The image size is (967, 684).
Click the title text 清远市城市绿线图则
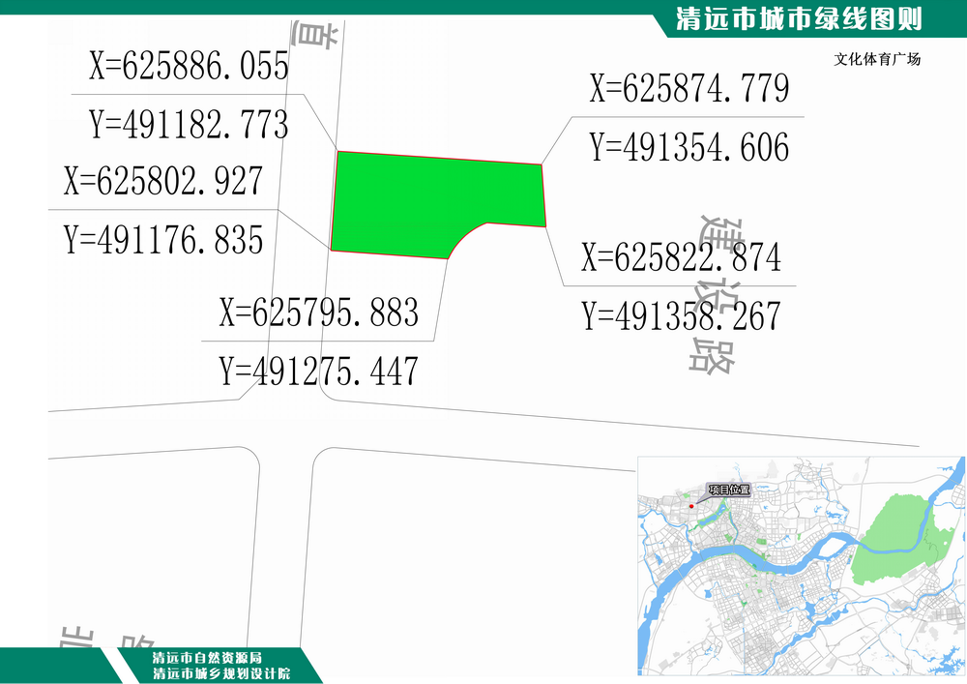pyautogui.click(x=799, y=18)
